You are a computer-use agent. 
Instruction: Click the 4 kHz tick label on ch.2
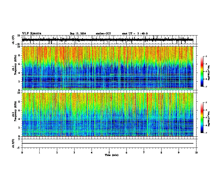click(x=20, y=119)
